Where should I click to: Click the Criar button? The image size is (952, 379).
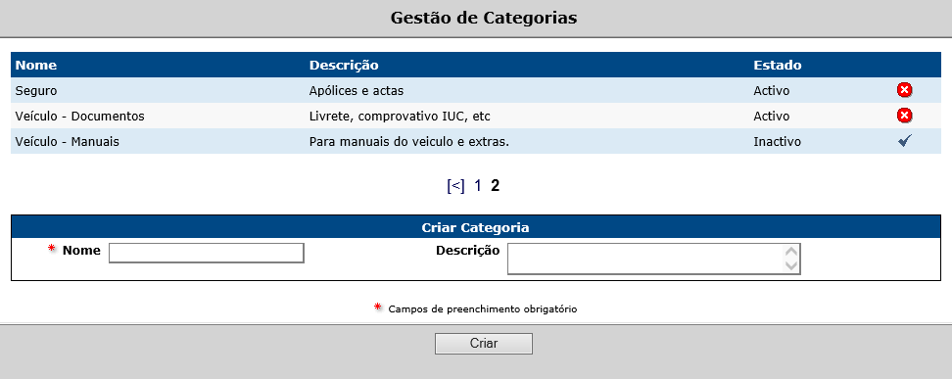[x=483, y=343]
